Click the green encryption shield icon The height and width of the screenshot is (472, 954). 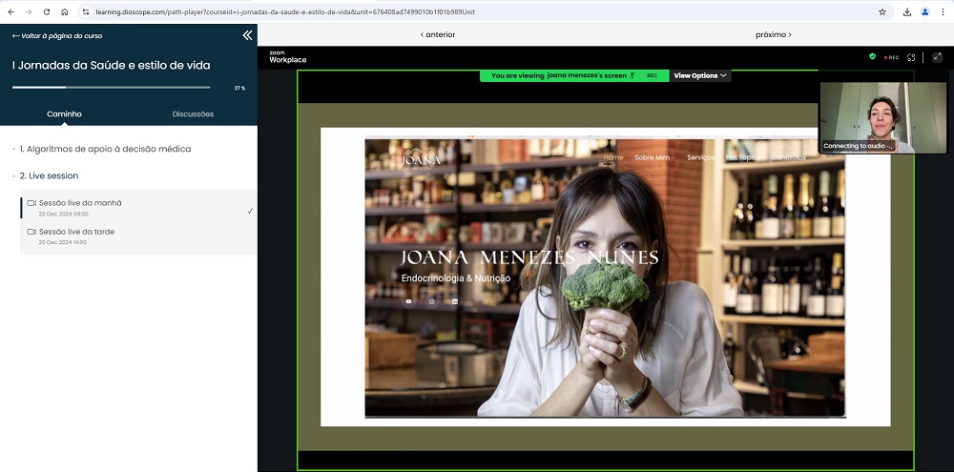[x=872, y=57]
